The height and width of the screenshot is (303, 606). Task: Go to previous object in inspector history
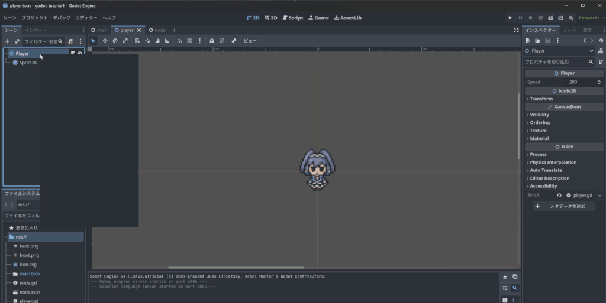pos(585,41)
